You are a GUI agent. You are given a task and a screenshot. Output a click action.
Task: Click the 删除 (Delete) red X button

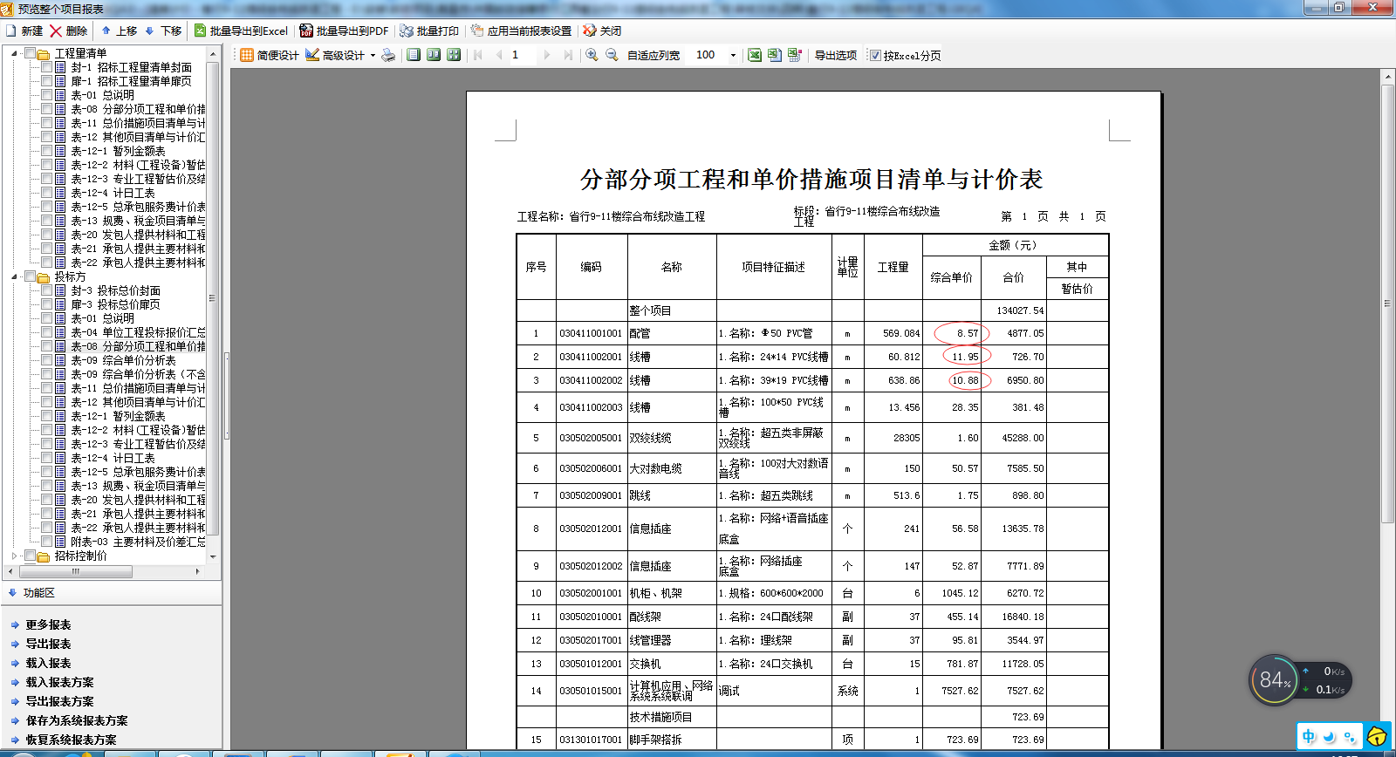68,31
